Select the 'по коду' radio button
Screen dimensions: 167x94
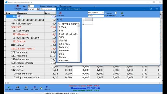pyautogui.click(x=106, y=13)
